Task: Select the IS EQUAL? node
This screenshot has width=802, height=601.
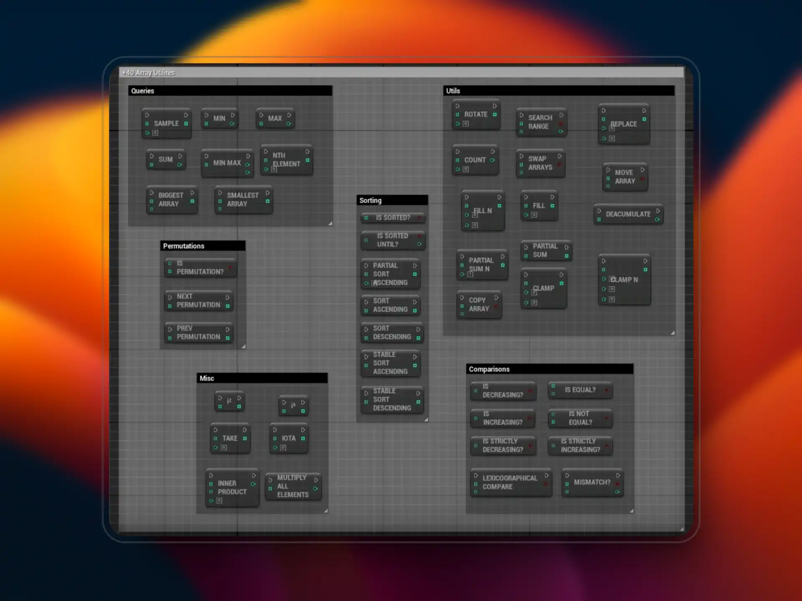Action: 580,390
